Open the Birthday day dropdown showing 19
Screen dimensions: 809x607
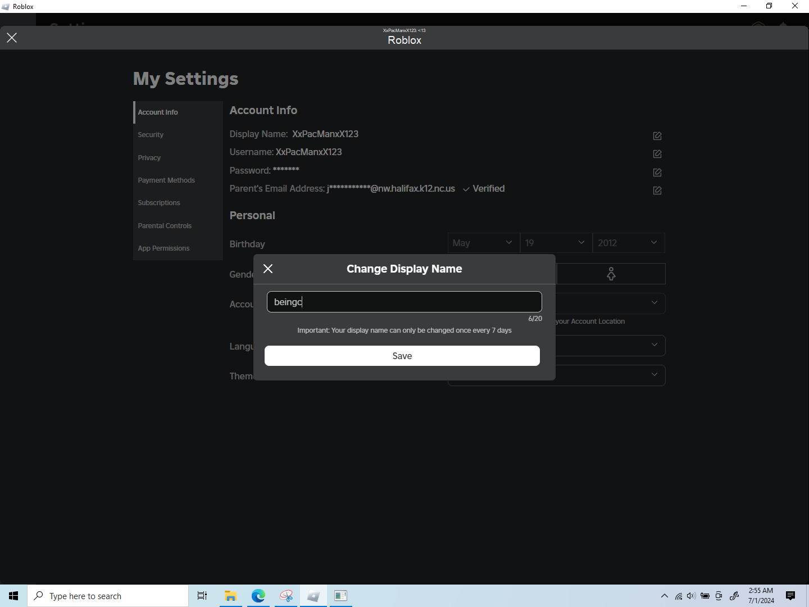tap(556, 243)
